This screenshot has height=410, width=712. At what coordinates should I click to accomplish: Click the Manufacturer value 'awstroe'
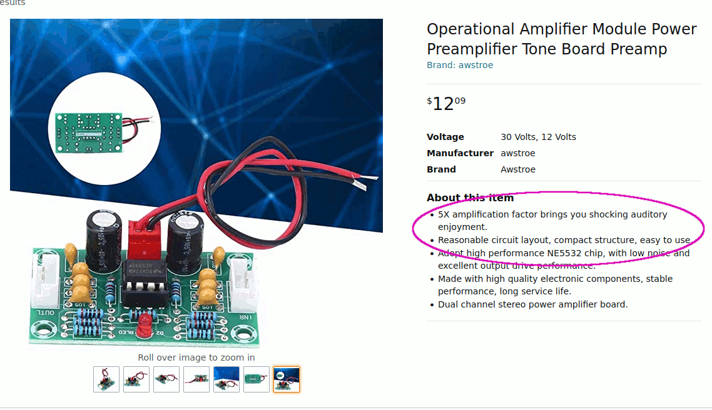coord(517,153)
